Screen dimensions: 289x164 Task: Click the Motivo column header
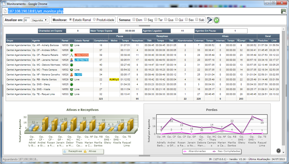(x=114, y=41)
